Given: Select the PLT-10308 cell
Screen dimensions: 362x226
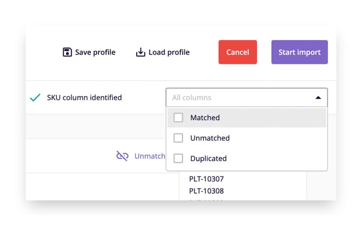Looking at the screenshot, I should [x=206, y=191].
